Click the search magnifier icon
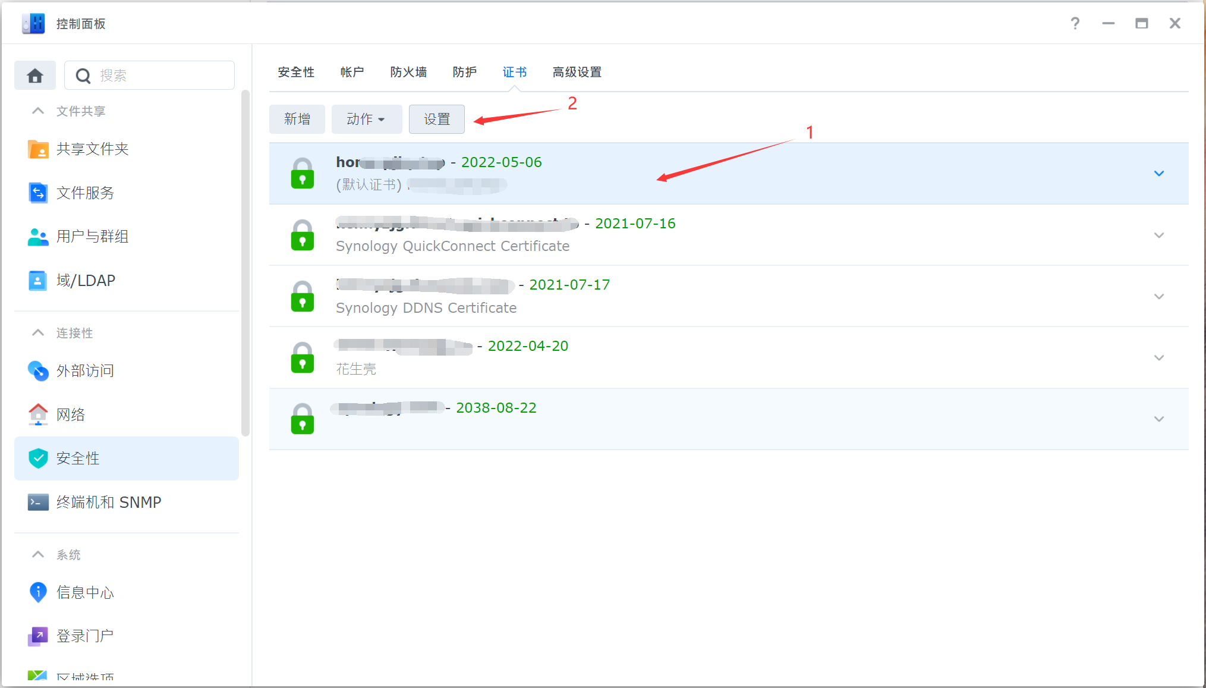Viewport: 1206px width, 688px height. [x=83, y=76]
